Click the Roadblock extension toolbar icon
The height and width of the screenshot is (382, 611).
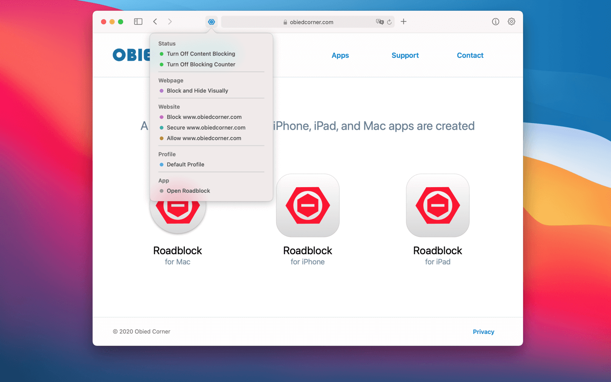pyautogui.click(x=211, y=22)
